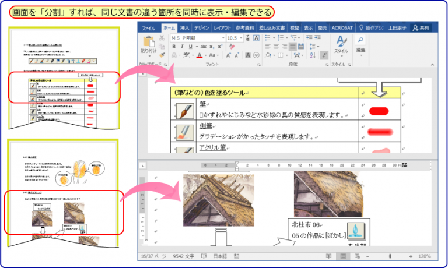Viewport: 448px width, 268px height.
Task: Toggle justify alignment (highlighted)
Action: tap(293, 47)
